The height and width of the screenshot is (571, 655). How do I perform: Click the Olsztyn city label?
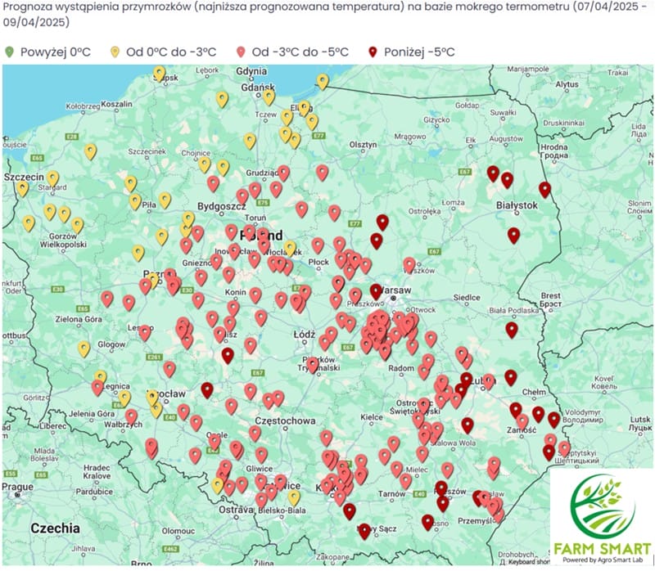pyautogui.click(x=363, y=145)
